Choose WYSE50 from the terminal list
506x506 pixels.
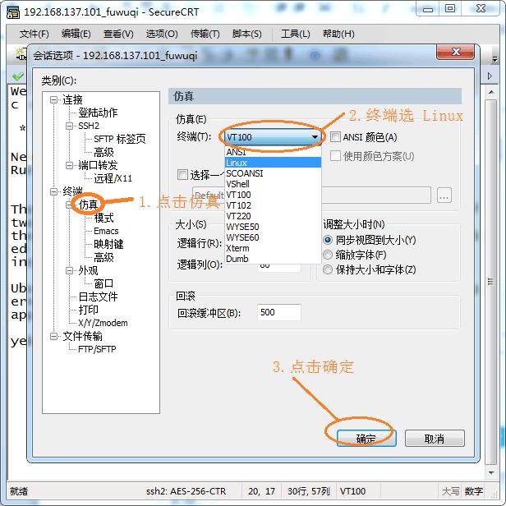[x=273, y=227]
